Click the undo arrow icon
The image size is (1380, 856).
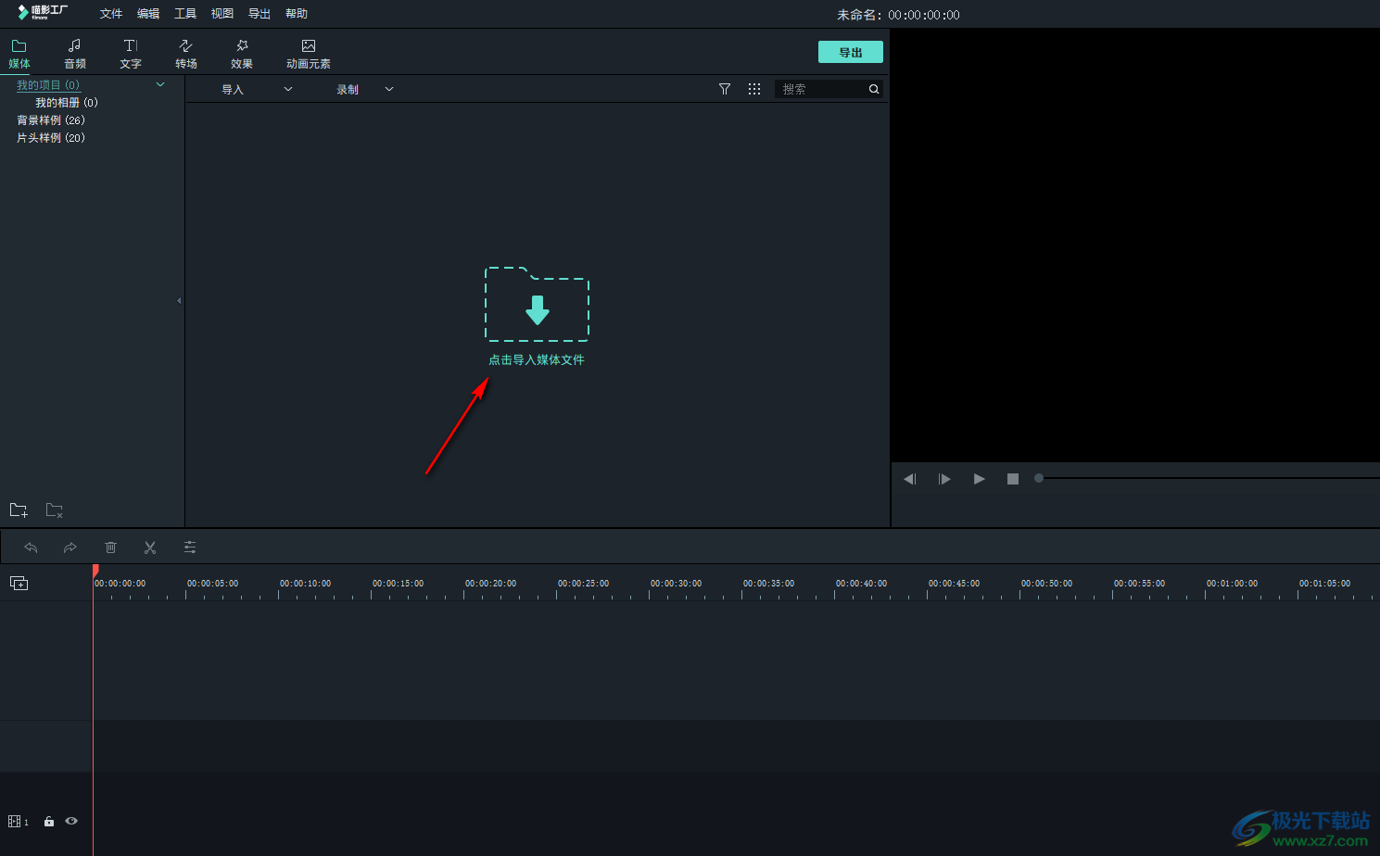[x=31, y=548]
